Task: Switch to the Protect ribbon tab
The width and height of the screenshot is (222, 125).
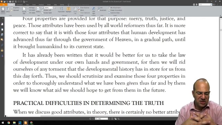Action: pos(41,5)
